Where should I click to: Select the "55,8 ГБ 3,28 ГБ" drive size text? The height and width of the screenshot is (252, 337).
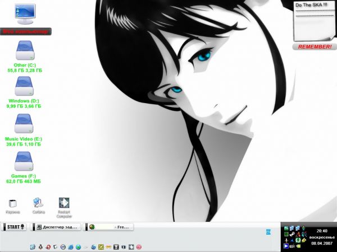click(x=25, y=71)
